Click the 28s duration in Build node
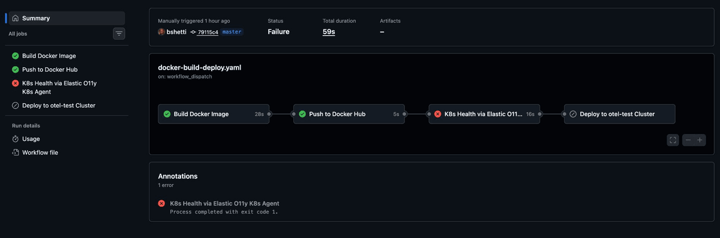This screenshot has height=238, width=720. pyautogui.click(x=259, y=114)
